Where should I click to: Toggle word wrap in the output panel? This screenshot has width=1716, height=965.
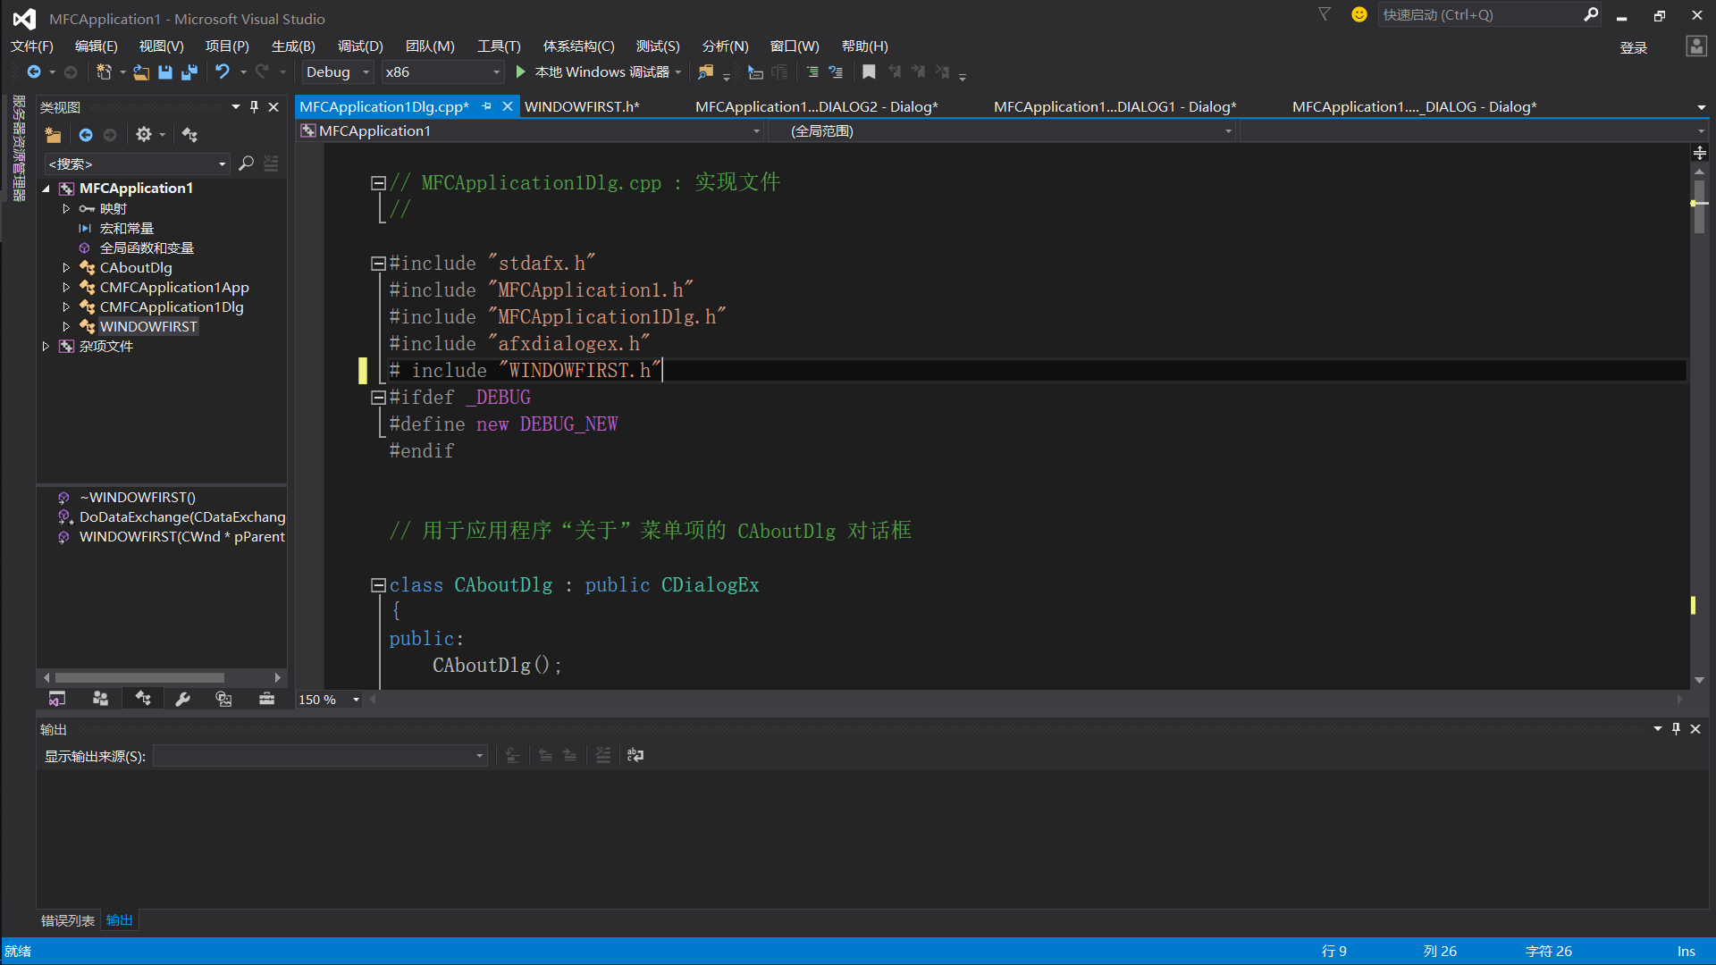(635, 756)
